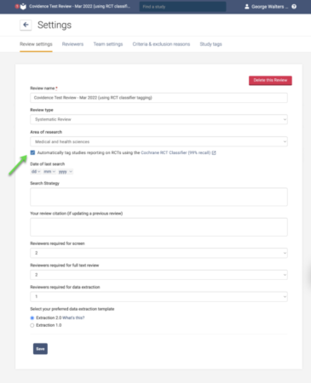
Task: Select the Extraction 2.0 radio button
Action: [x=32, y=317]
